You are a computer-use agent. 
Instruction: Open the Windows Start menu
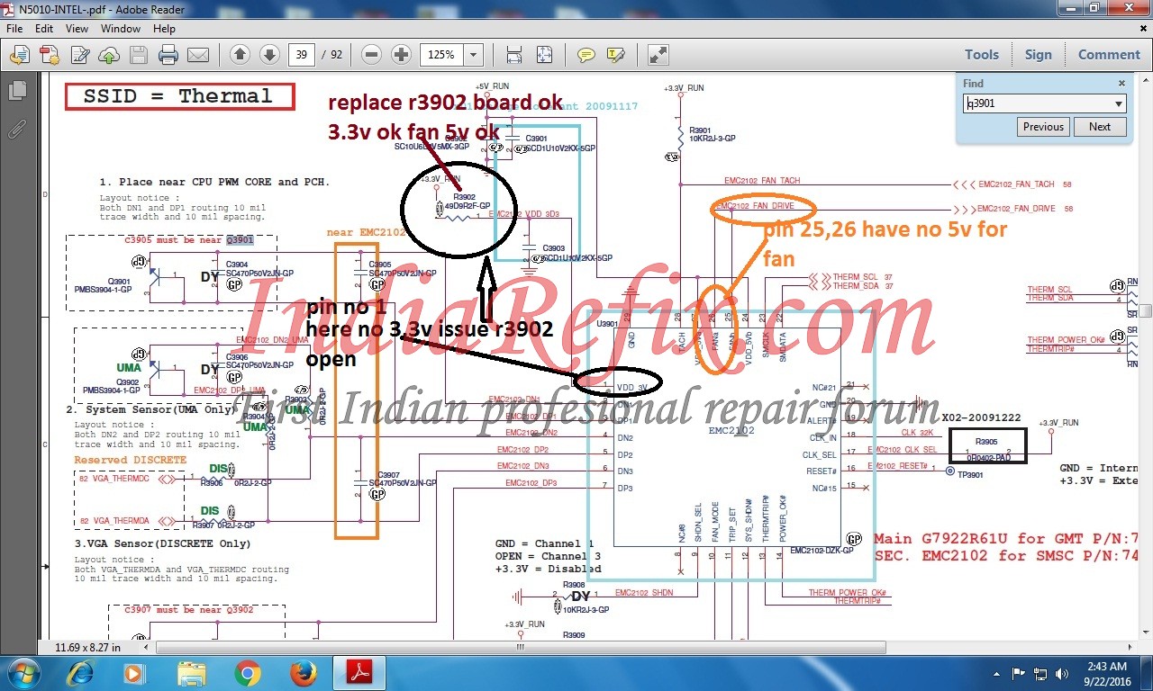coord(23,673)
